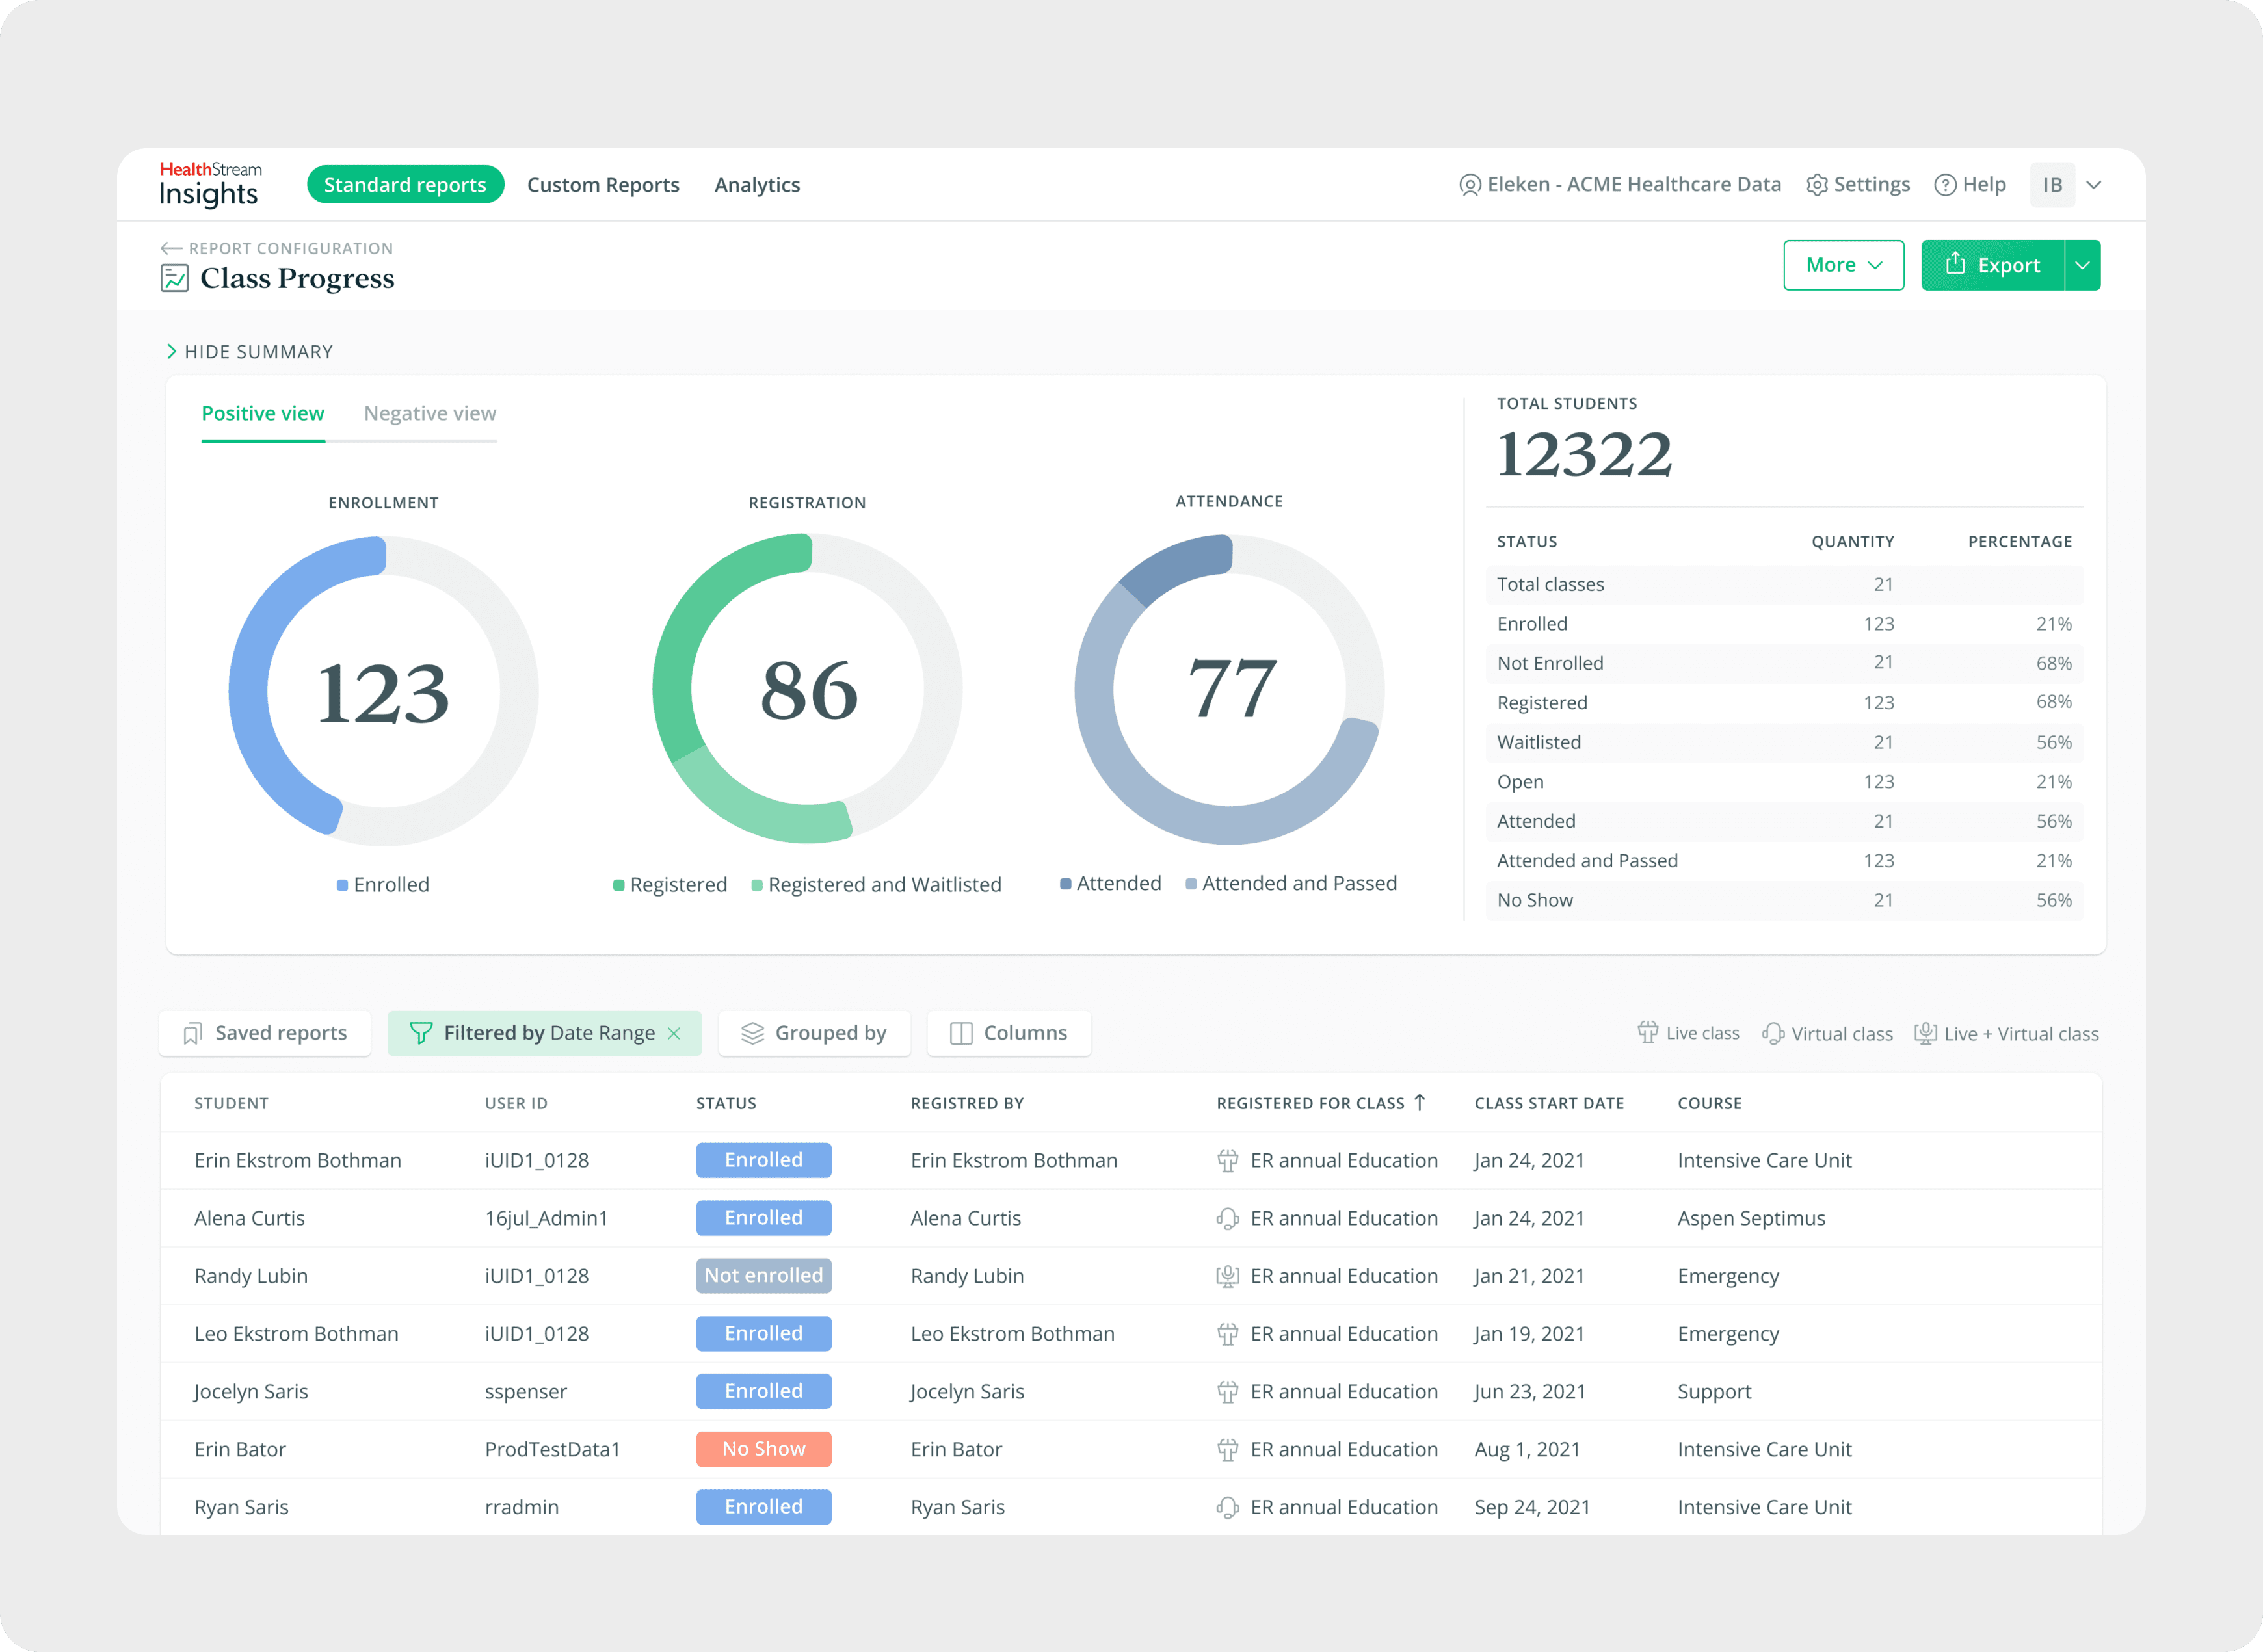This screenshot has width=2263, height=1652.
Task: Expand the Export options arrow
Action: 2082,265
